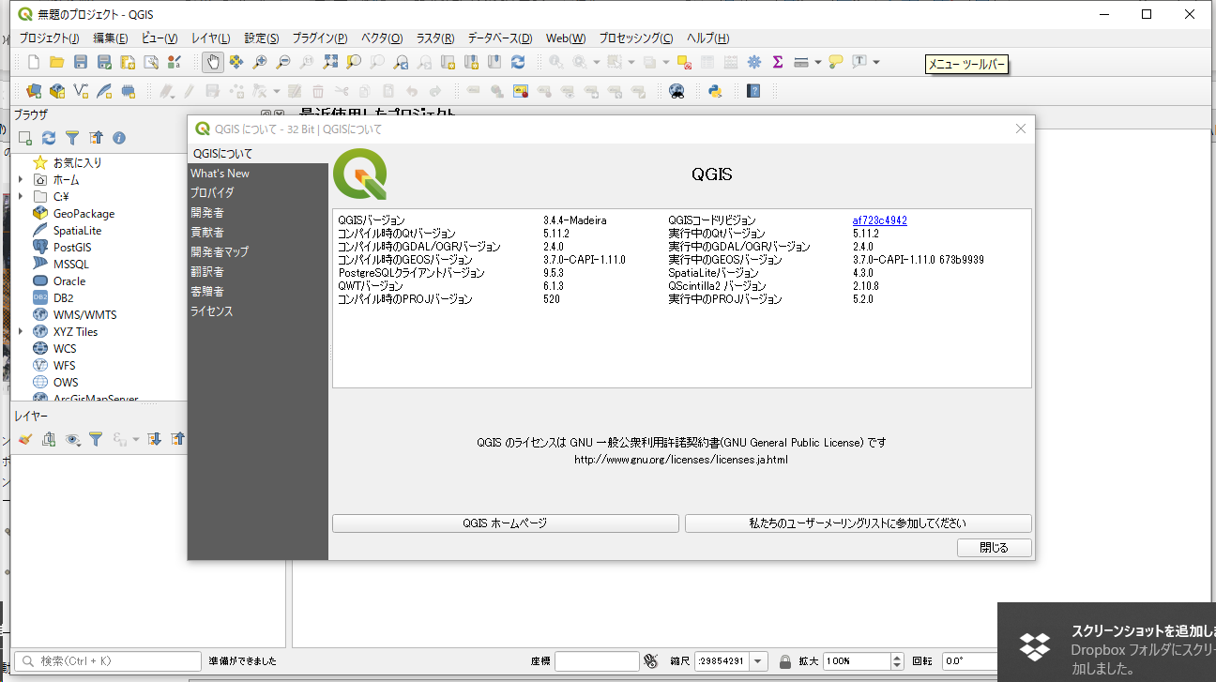The image size is (1216, 682).
Task: Expand the XYZ Tiles tree node
Action: point(20,331)
